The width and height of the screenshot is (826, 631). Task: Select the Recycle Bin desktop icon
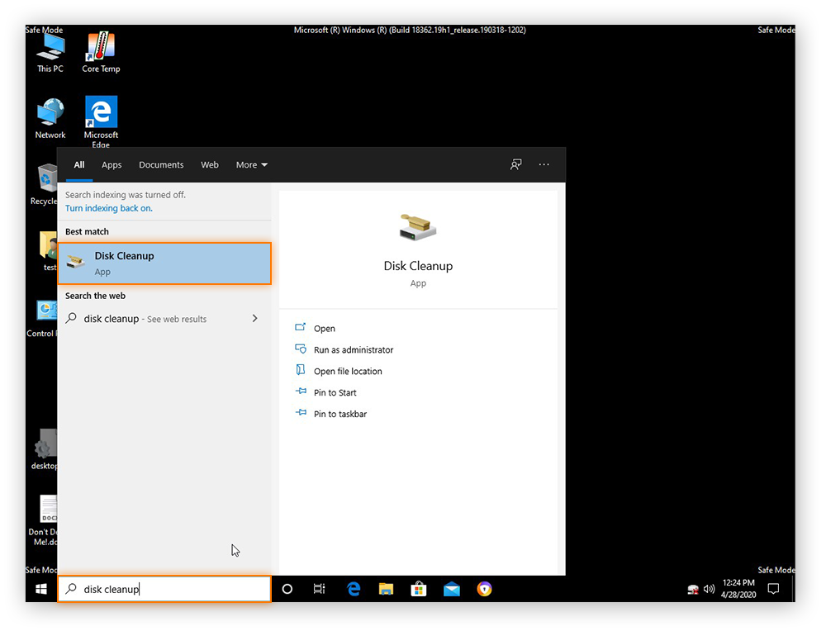pyautogui.click(x=46, y=184)
